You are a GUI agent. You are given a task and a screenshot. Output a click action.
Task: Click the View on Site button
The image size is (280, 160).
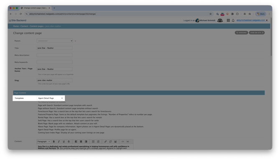[257, 33]
